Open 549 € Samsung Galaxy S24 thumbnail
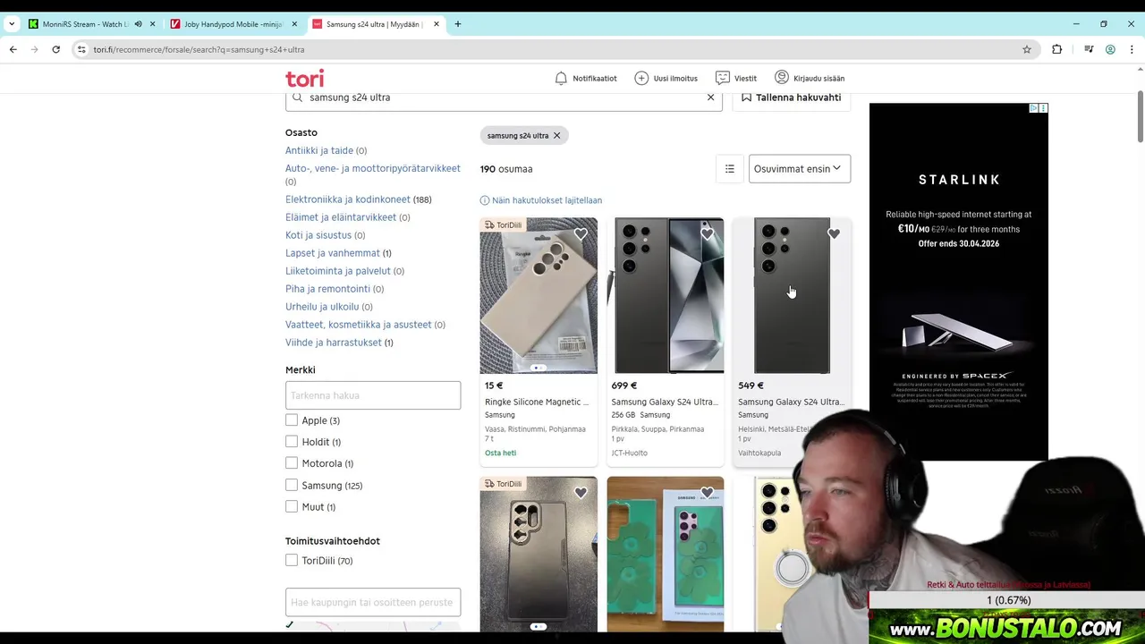Image resolution: width=1145 pixels, height=644 pixels. [792, 296]
